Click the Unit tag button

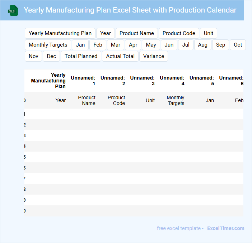point(209,33)
